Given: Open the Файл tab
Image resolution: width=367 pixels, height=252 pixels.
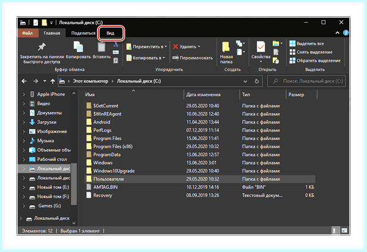Looking at the screenshot, I should point(28,33).
